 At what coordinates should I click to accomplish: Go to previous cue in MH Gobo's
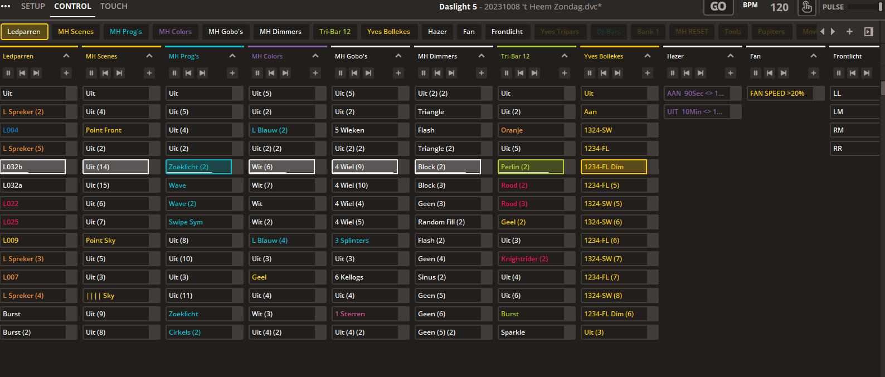354,73
